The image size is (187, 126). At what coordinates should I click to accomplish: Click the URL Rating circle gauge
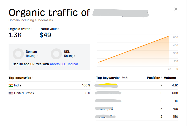[x=56, y=54]
